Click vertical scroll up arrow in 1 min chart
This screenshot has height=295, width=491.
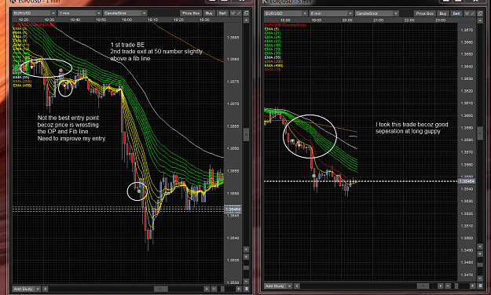pos(247,20)
